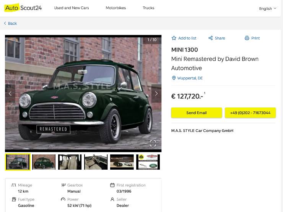The height and width of the screenshot is (212, 283).
Task: Click the dealer phone number button
Action: (250, 113)
